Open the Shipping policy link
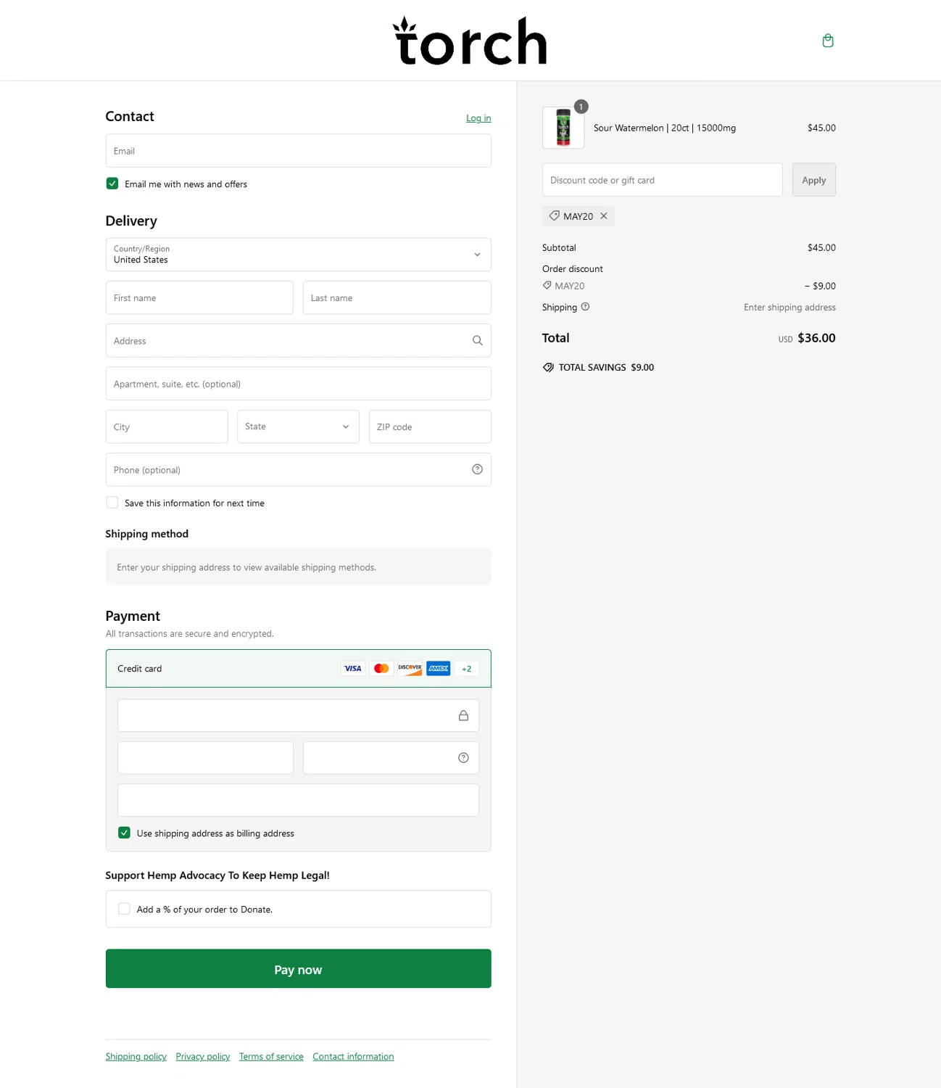 (136, 1057)
